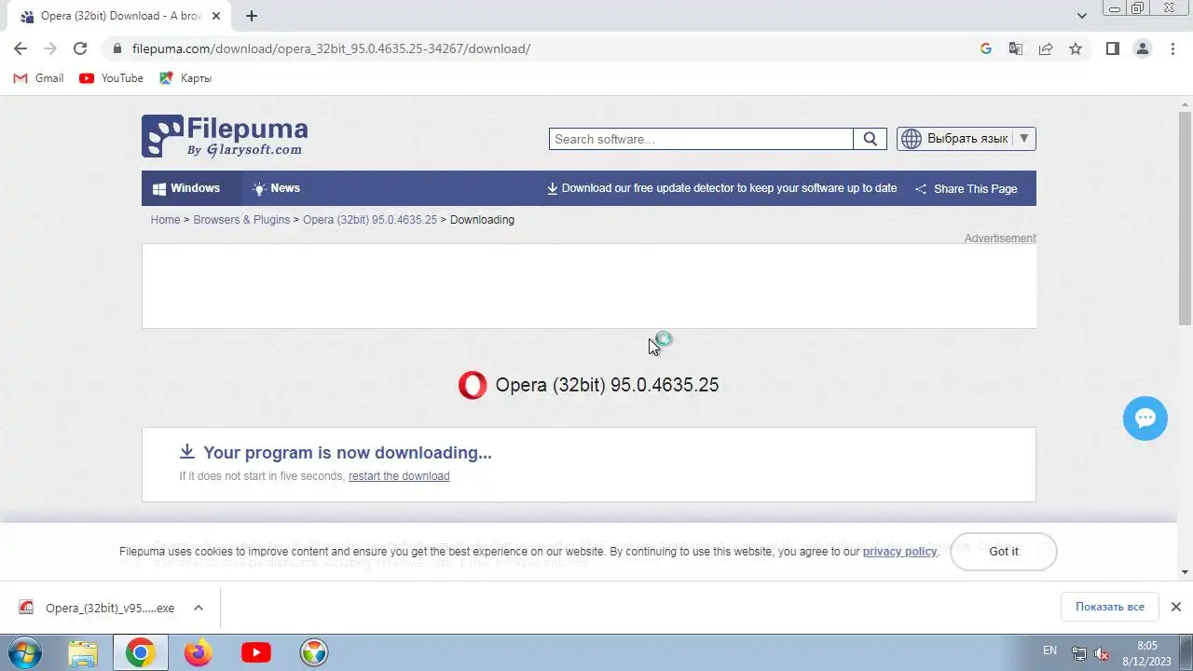Viewport: 1193px width, 671px height.
Task: Go back with the browser back arrow
Action: [21, 48]
